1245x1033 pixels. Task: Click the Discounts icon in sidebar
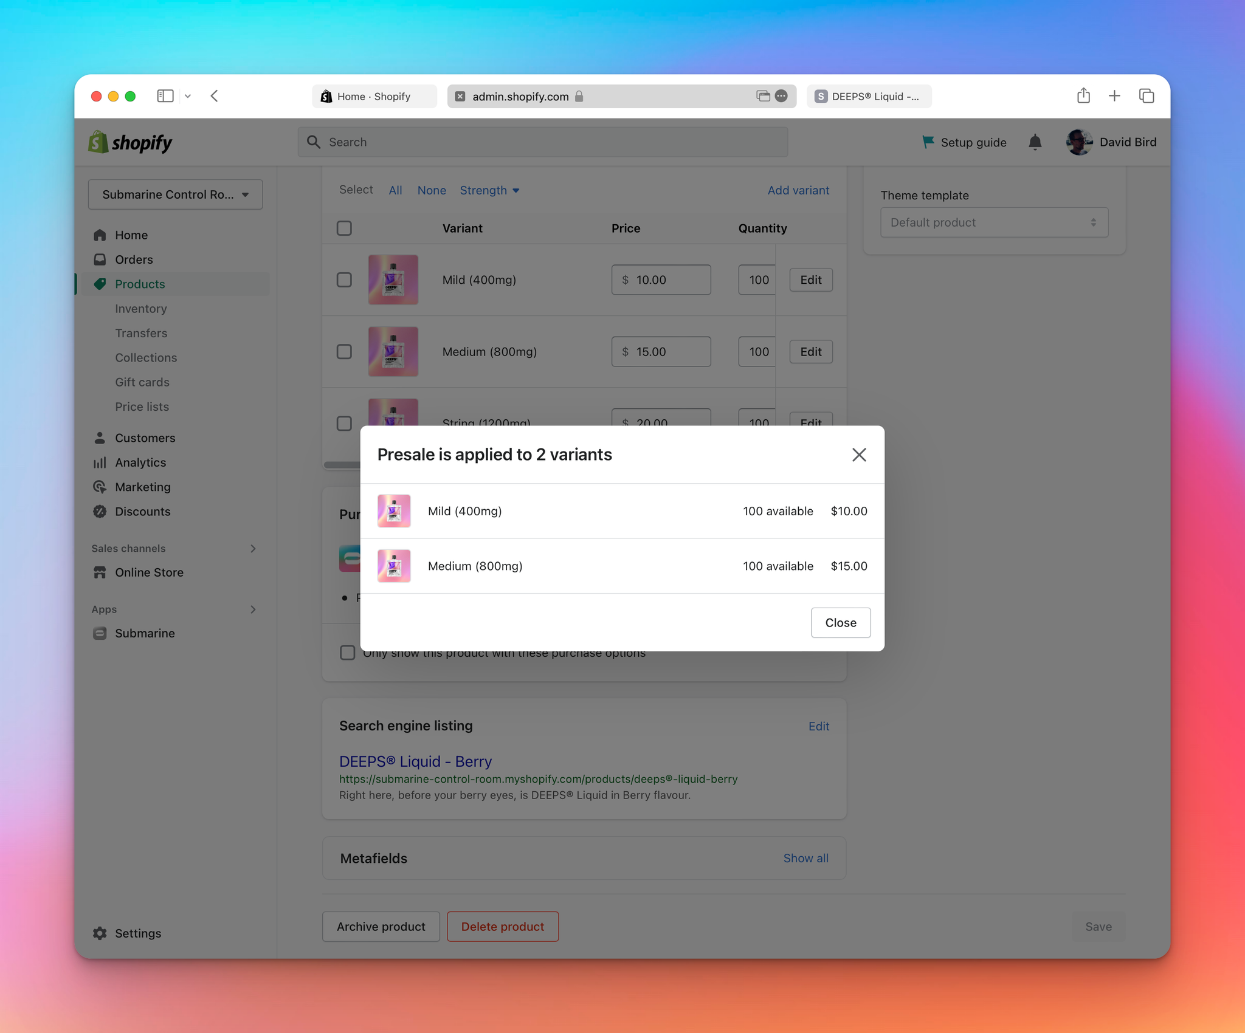(99, 511)
